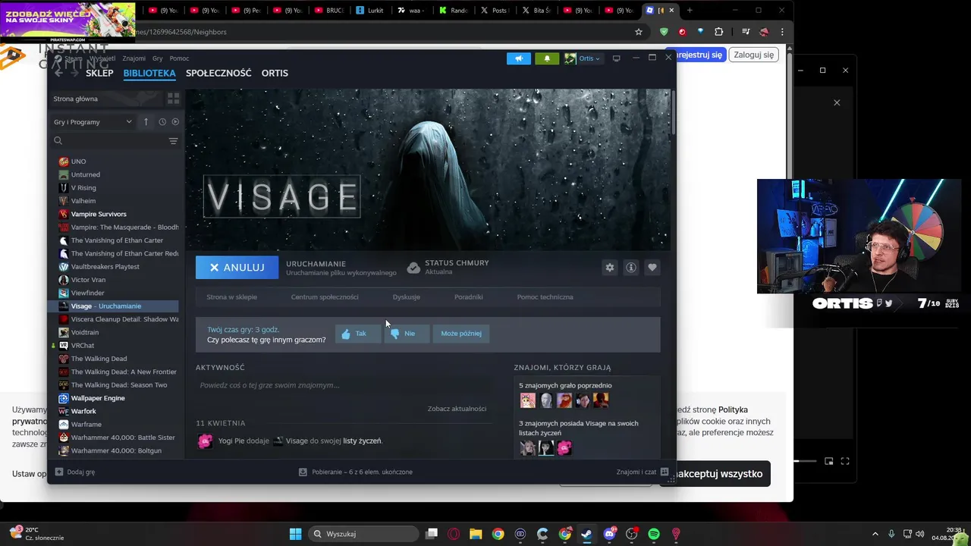
Task: Open the Biblioteka tab
Action: point(149,73)
